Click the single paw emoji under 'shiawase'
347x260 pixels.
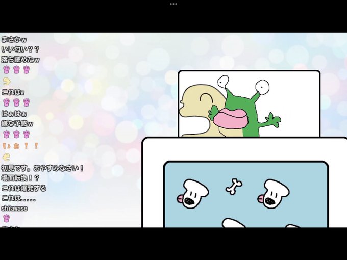tap(7, 218)
